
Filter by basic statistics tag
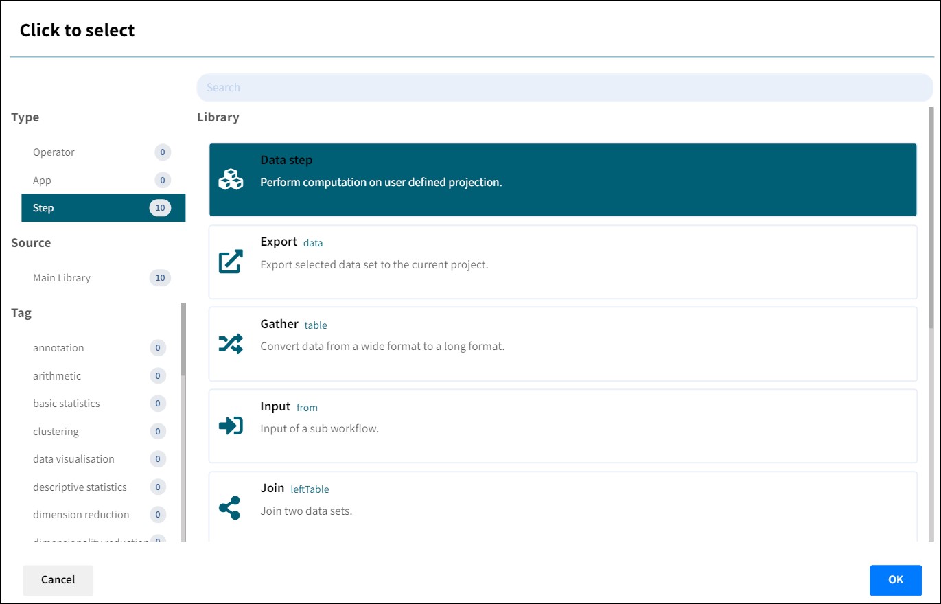click(x=100, y=404)
